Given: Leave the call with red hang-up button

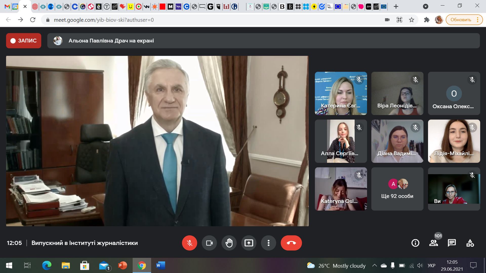Looking at the screenshot, I should (x=291, y=243).
